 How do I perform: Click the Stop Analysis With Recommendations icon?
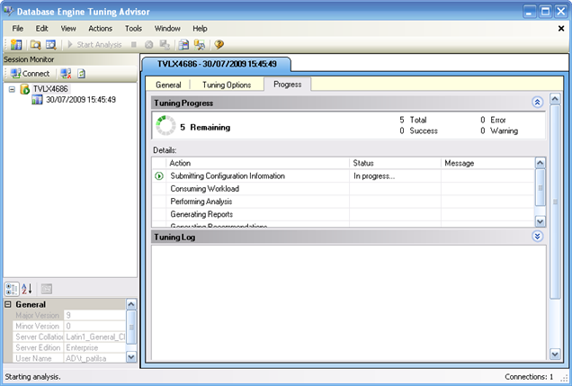148,44
